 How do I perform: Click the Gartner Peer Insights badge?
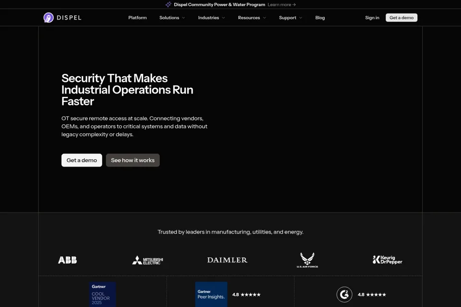point(211,295)
